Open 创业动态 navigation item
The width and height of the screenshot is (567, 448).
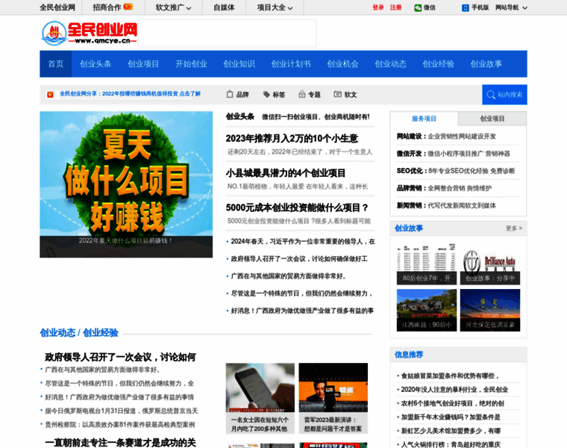[390, 64]
